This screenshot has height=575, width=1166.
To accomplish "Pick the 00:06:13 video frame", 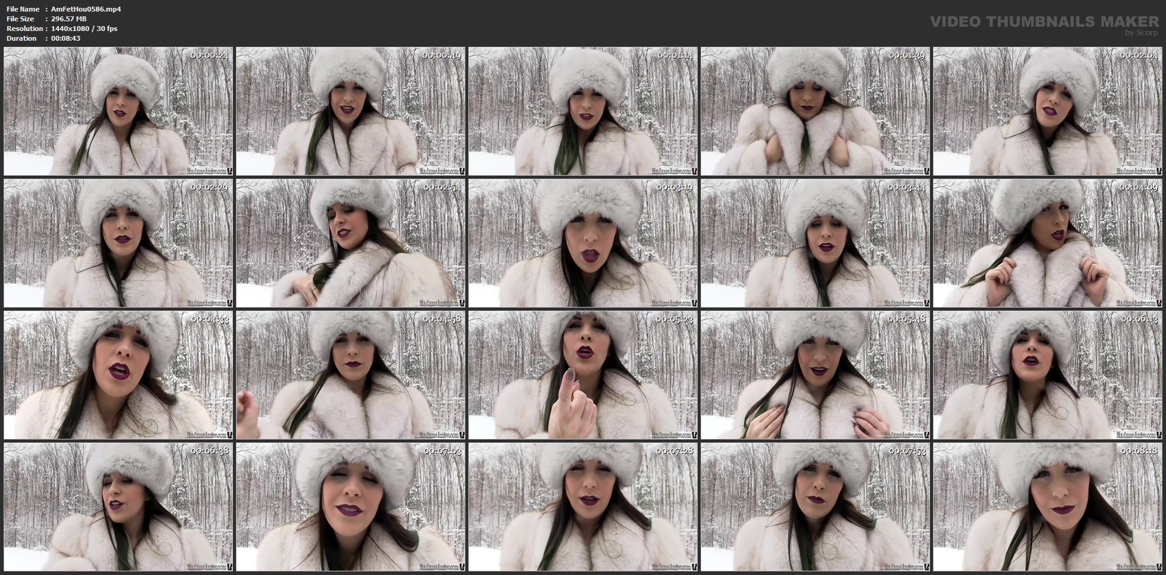I will click(x=1047, y=375).
